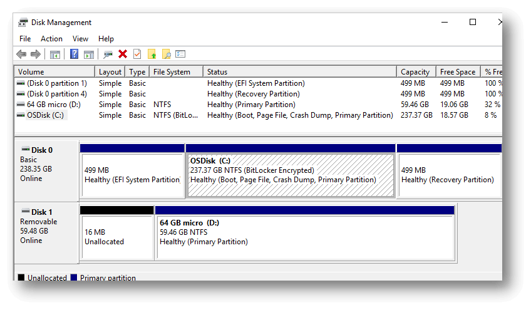Click the blue Primary partition legend swatch
The height and width of the screenshot is (310, 531).
coord(74,277)
